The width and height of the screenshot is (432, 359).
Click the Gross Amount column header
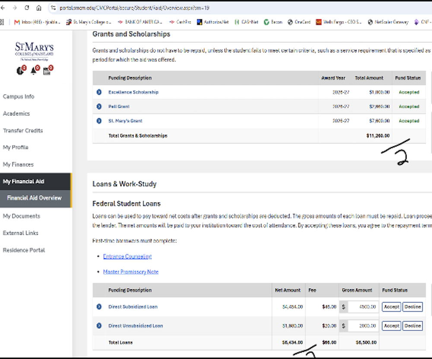pyautogui.click(x=357, y=290)
